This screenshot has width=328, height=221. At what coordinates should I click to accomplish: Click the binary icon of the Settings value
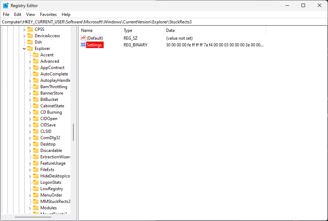[83, 45]
